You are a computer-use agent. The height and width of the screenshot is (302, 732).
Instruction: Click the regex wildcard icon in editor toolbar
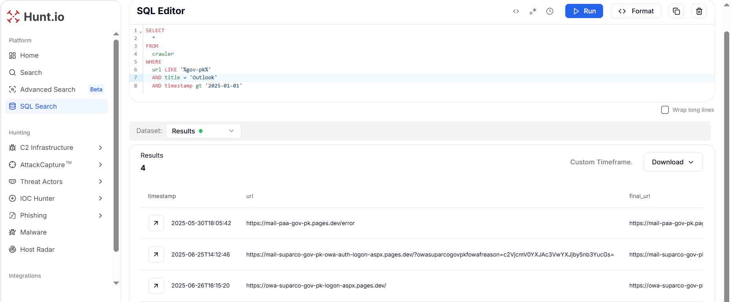click(x=533, y=11)
